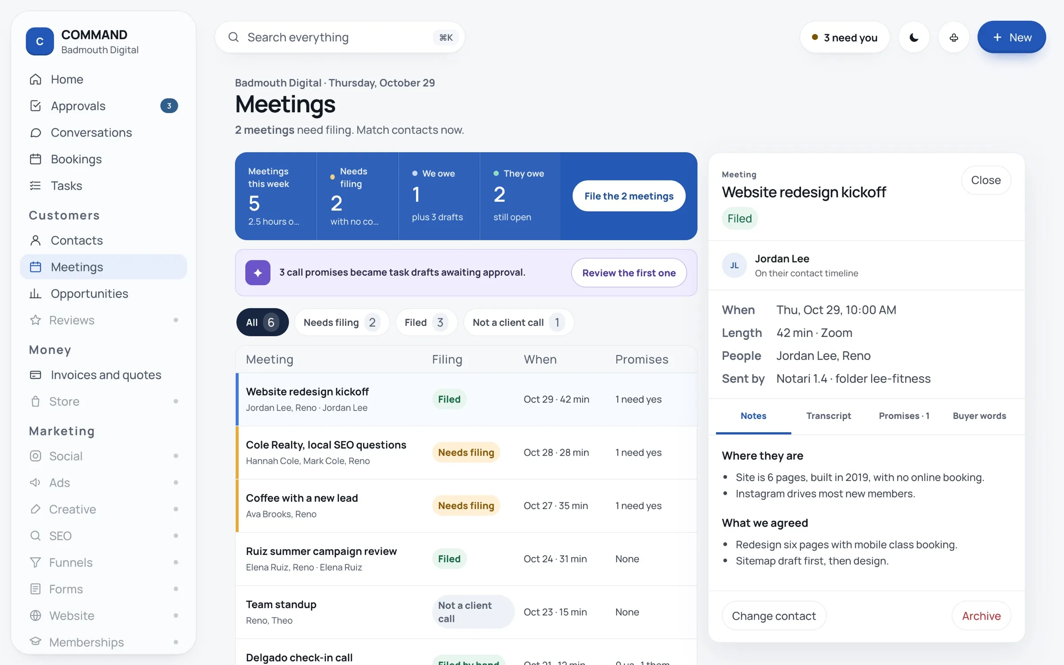Open the Funnels page
Screen dimensions: 1064x665
point(103,563)
